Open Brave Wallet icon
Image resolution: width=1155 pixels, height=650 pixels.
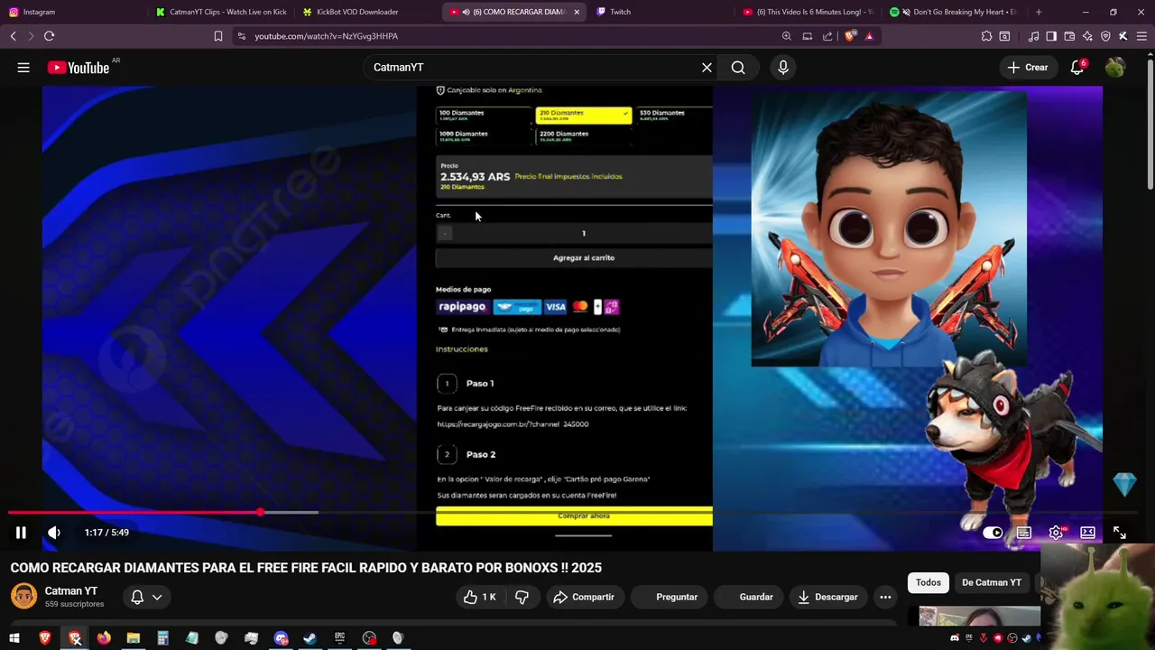1069,36
